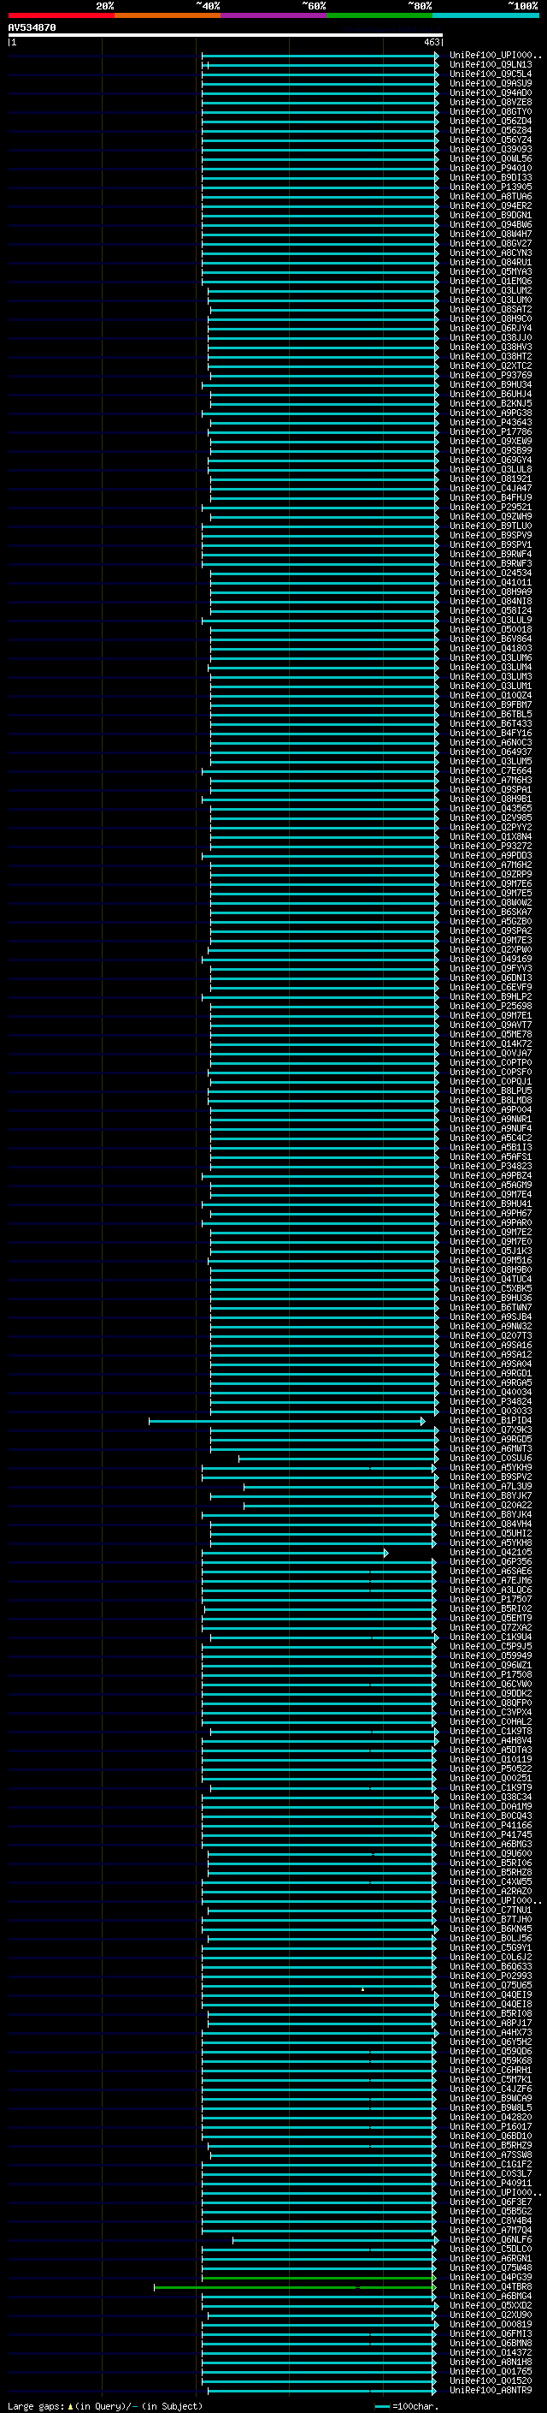Open hit UniRef100_B9DGN1
The width and height of the screenshot is (547, 2413).
click(x=491, y=216)
